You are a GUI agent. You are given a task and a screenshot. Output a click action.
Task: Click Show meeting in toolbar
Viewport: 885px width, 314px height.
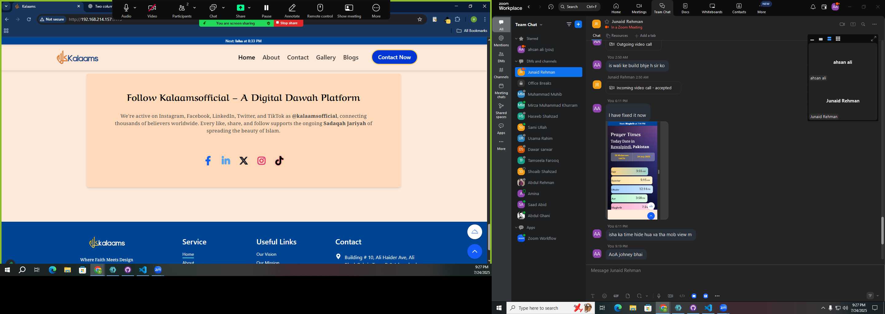point(349,10)
